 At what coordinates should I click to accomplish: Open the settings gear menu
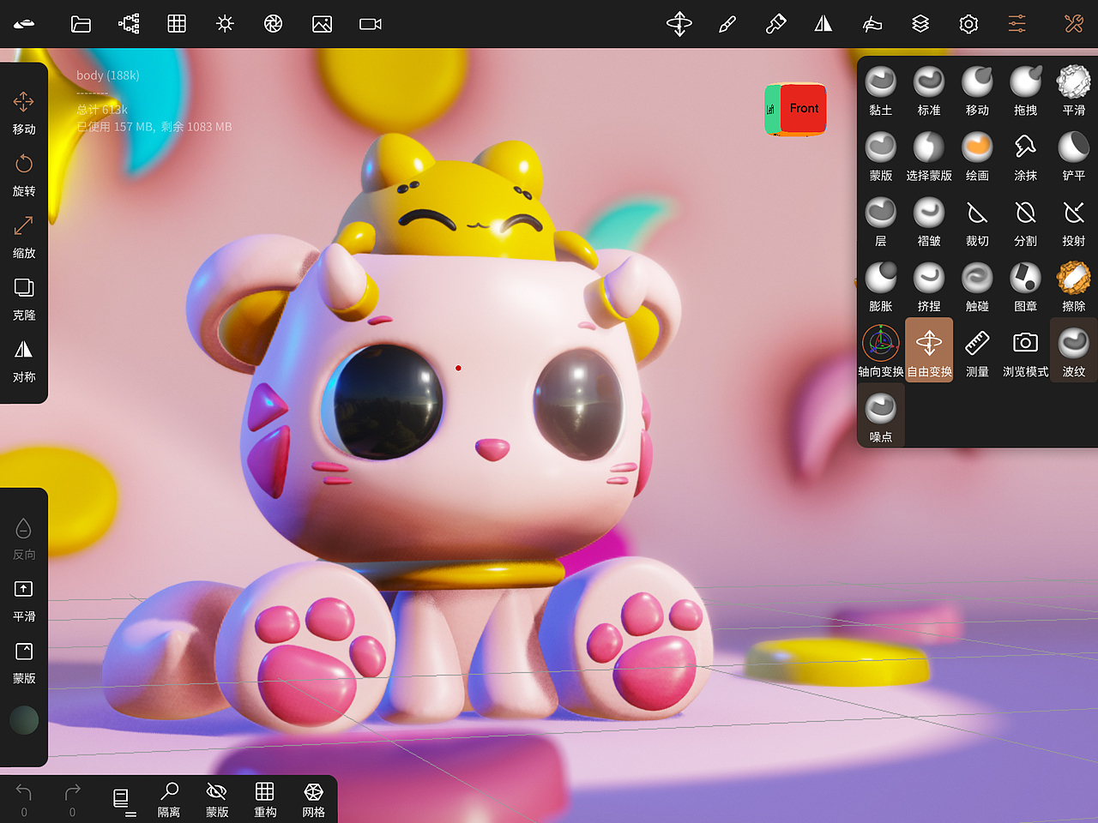[x=968, y=24]
